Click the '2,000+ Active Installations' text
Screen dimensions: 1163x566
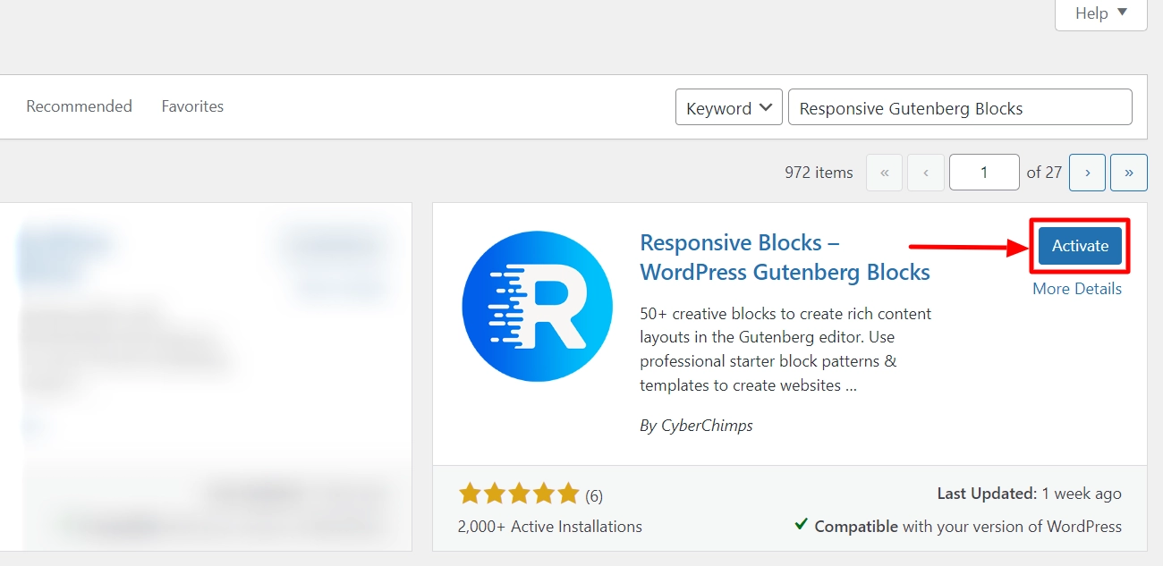pyautogui.click(x=549, y=527)
